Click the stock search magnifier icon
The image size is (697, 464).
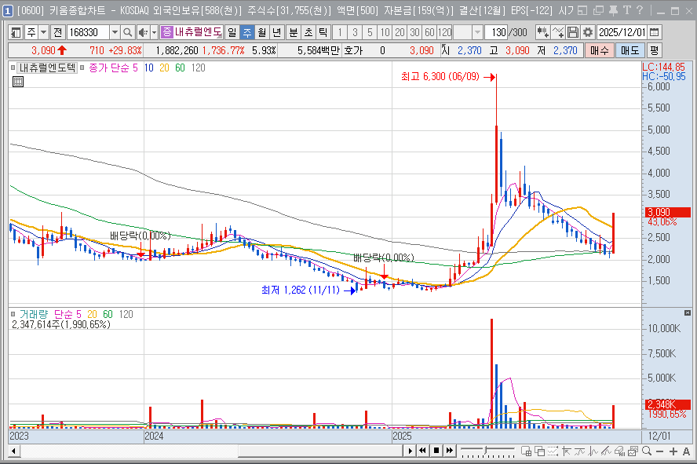coord(128,32)
